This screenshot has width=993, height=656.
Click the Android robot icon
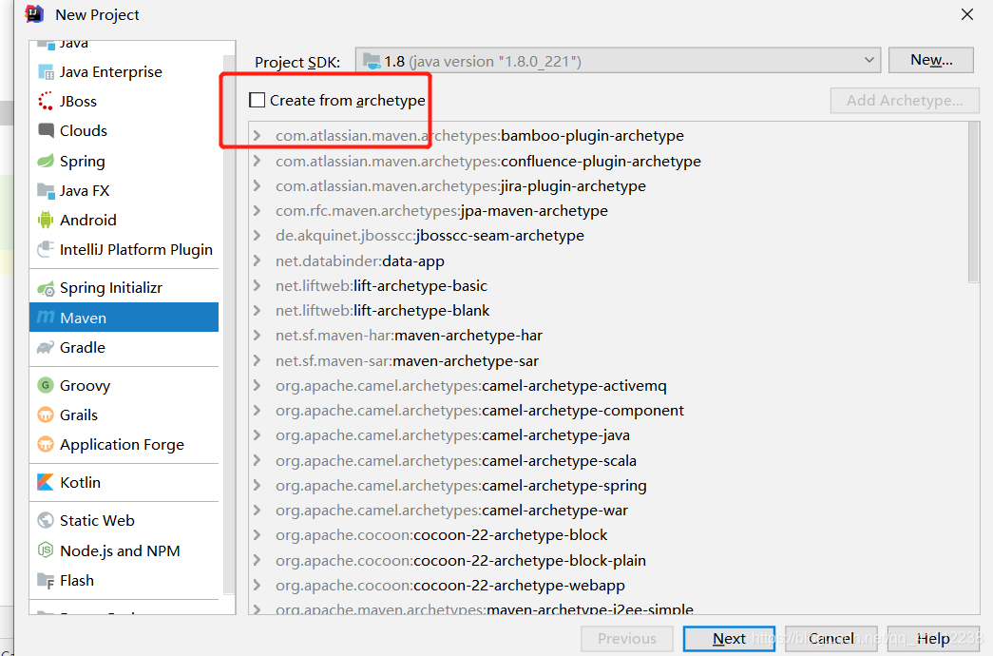pos(46,220)
